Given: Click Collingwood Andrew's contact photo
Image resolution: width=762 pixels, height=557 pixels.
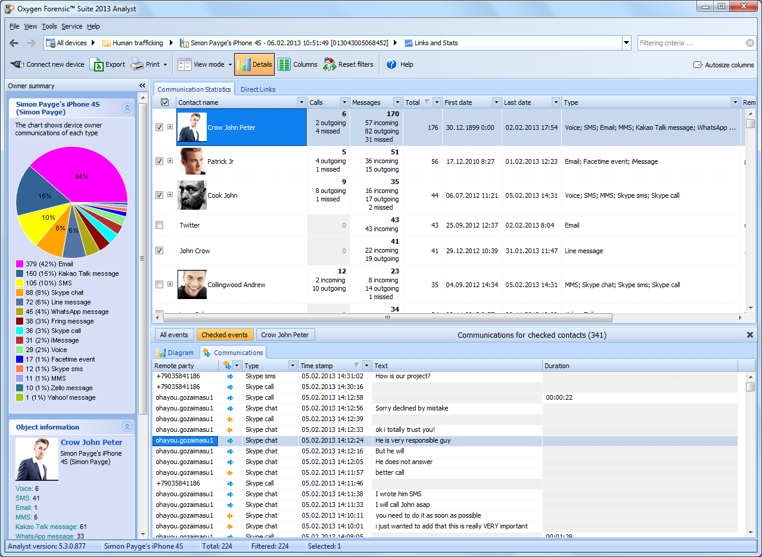Looking at the screenshot, I should [192, 285].
